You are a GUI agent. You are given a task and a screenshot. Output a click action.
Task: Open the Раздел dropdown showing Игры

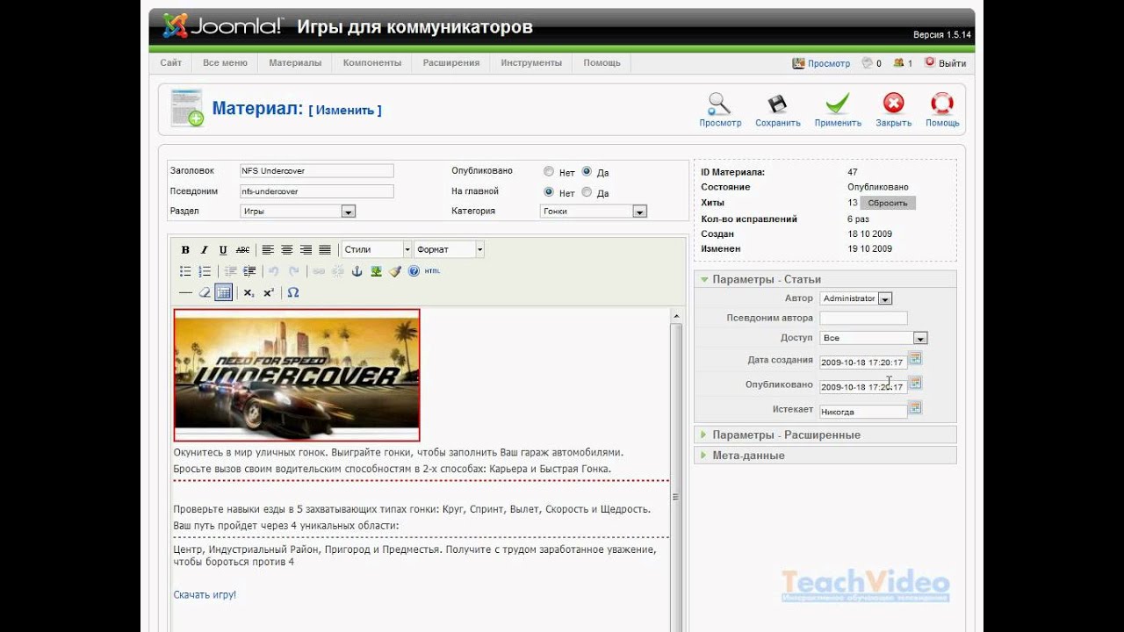(298, 212)
